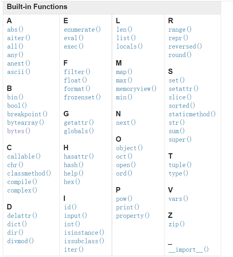The width and height of the screenshot is (233, 257).
Task: Click the enumerate() link
Action: (82, 29)
